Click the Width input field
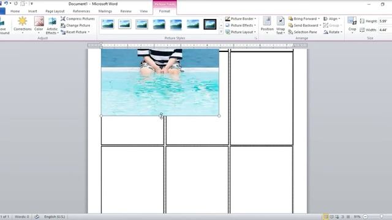This screenshot has height=220, width=392. 385,30
